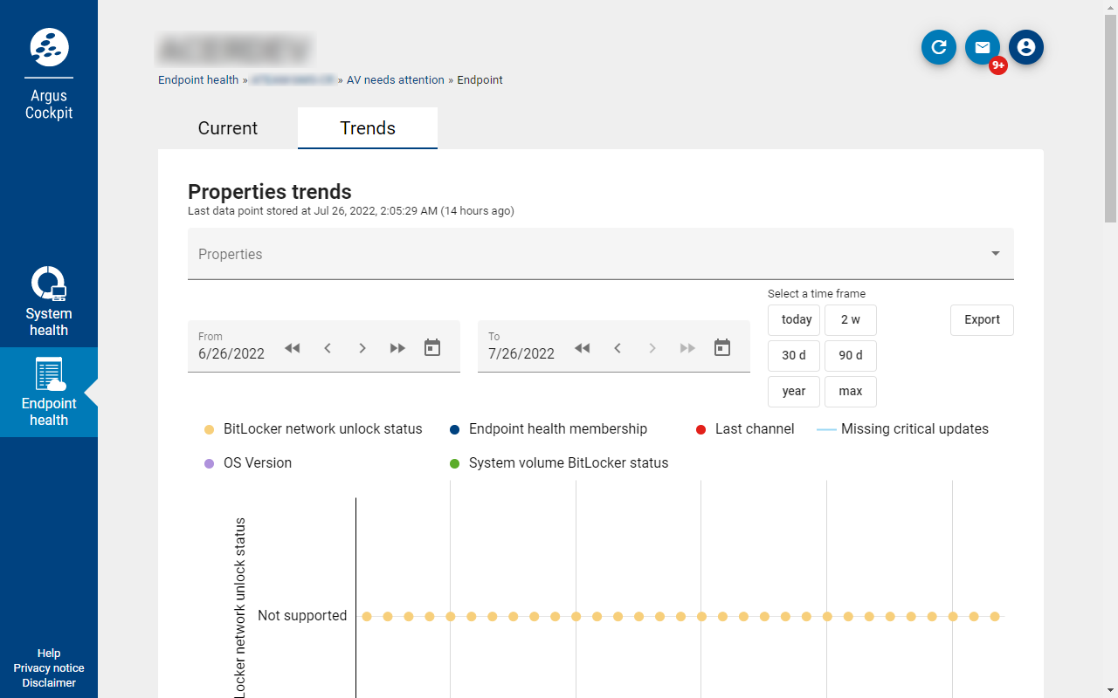Open the To date calendar picker
The image size is (1118, 698).
coord(722,348)
